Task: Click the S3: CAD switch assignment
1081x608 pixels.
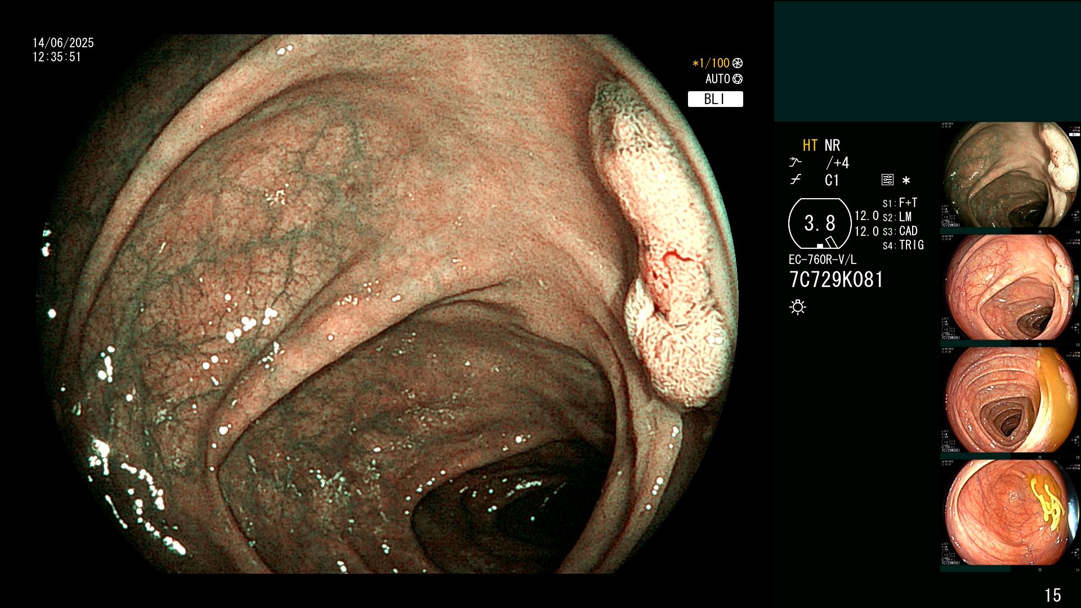Action: (x=900, y=231)
